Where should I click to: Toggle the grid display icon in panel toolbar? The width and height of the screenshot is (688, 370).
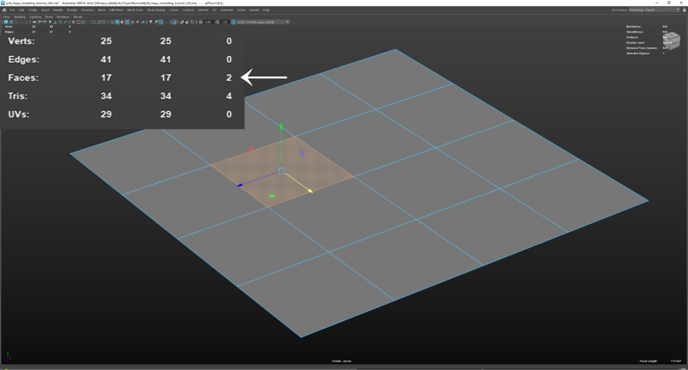point(73,22)
